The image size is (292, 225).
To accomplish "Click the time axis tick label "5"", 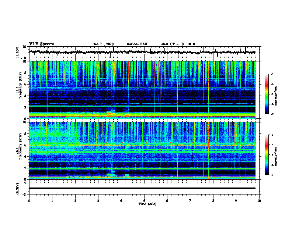I will coord(144,201).
